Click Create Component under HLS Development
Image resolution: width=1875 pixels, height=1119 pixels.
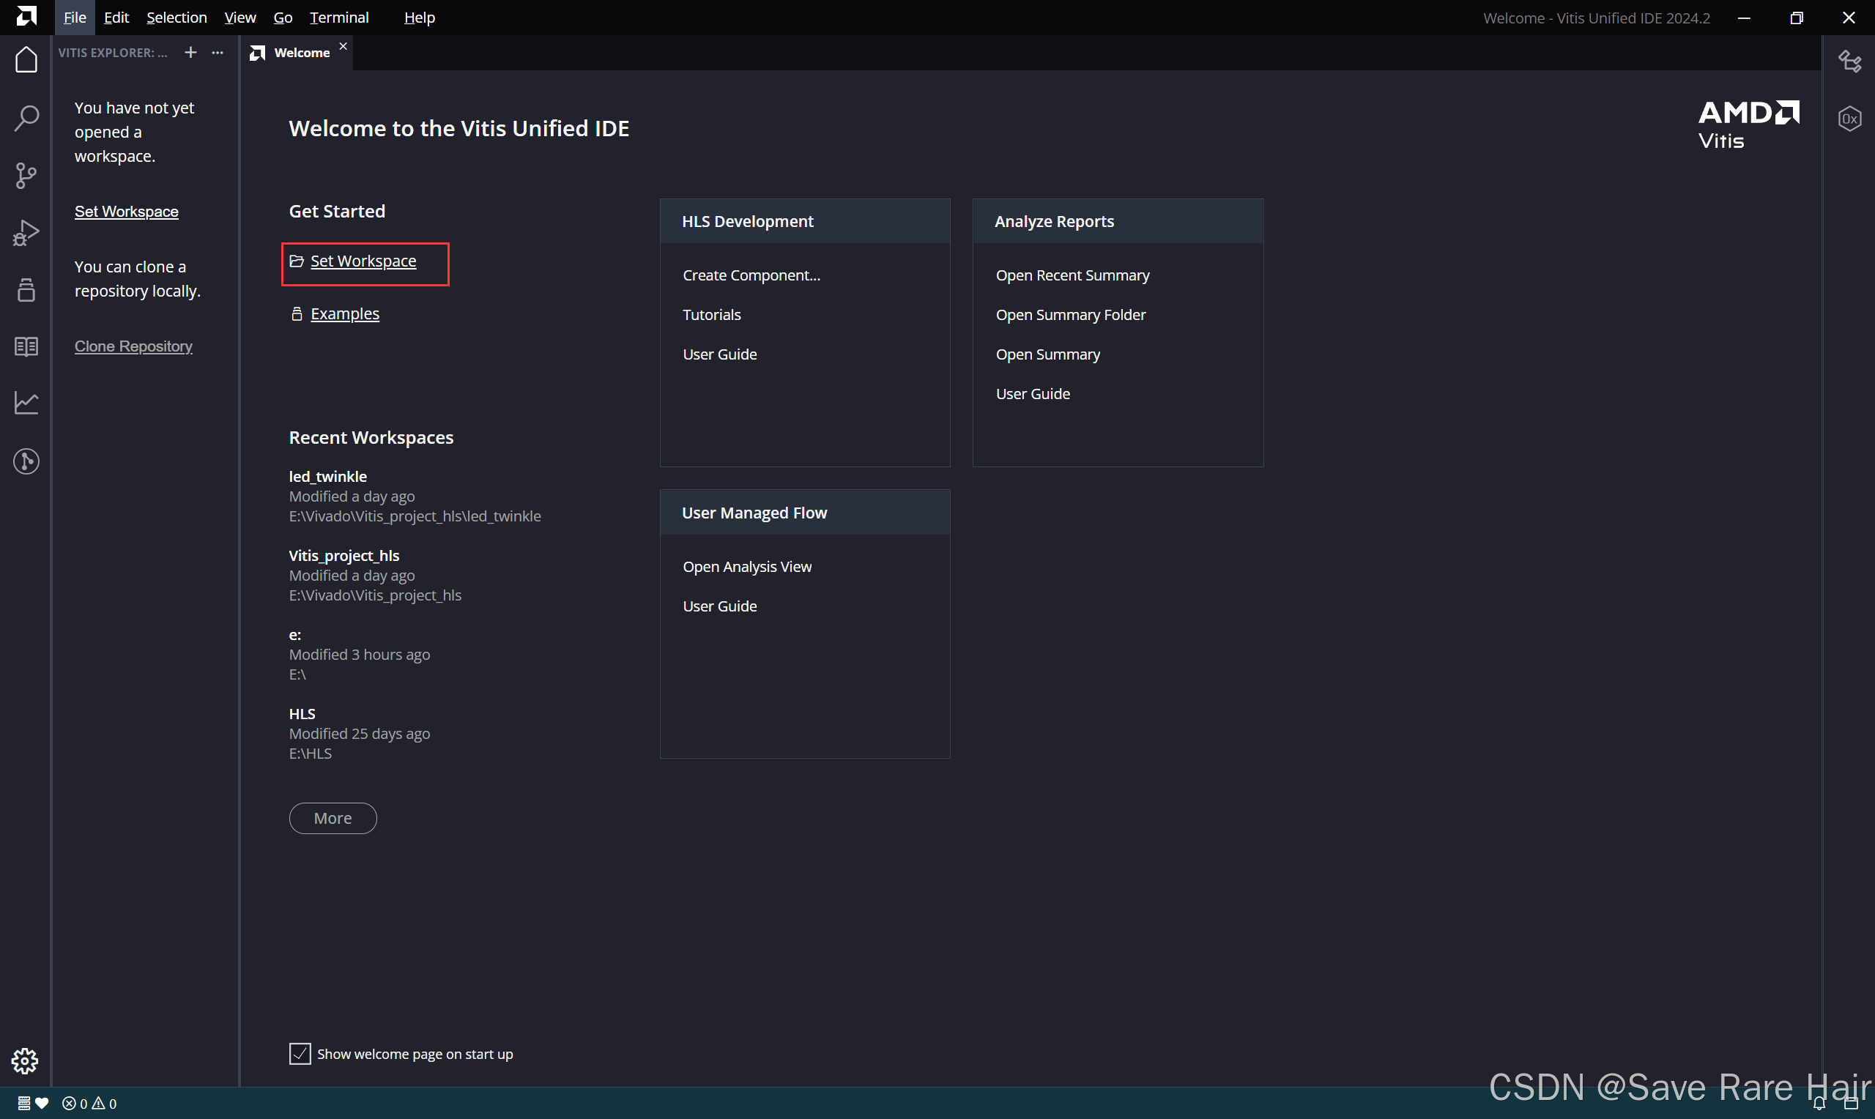751,275
